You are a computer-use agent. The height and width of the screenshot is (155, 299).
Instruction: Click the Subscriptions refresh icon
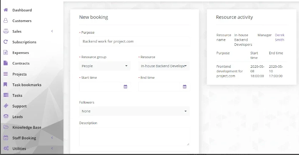(x=6, y=42)
